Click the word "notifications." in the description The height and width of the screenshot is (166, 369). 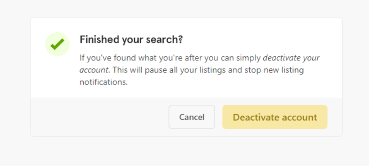point(103,82)
